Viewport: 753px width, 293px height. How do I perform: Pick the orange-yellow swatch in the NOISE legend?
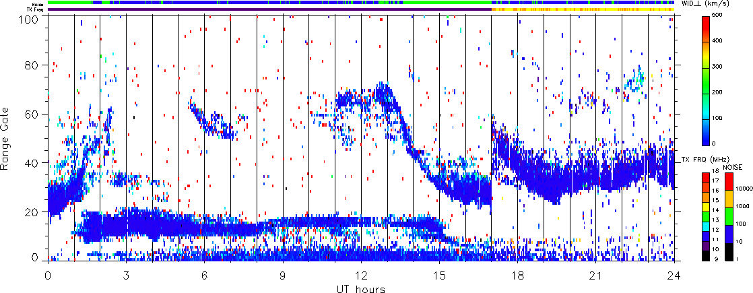pyautogui.click(x=727, y=199)
